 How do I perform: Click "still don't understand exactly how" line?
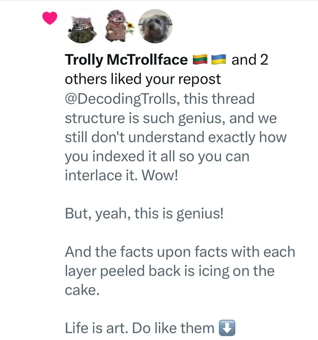(x=175, y=137)
